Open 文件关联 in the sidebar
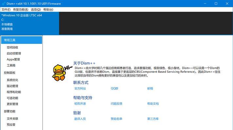Screen dimensions: 233x130 pos(12,119)
